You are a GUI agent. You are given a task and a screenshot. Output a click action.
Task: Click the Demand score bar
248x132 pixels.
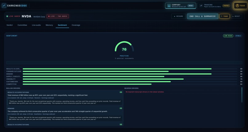[130, 74]
